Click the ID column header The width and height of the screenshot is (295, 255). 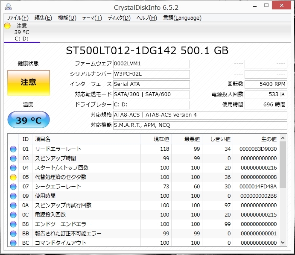25,139
